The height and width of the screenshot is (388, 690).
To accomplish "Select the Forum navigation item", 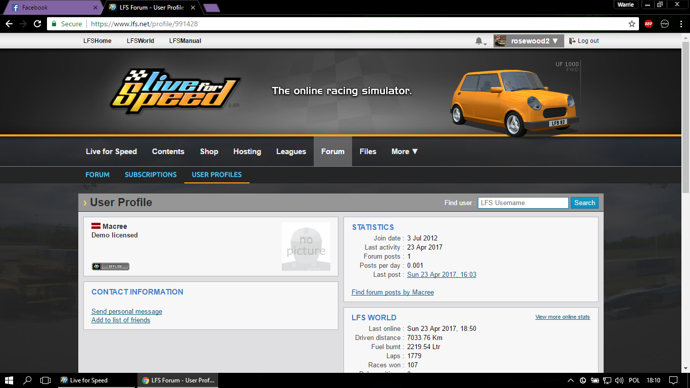I will point(333,152).
